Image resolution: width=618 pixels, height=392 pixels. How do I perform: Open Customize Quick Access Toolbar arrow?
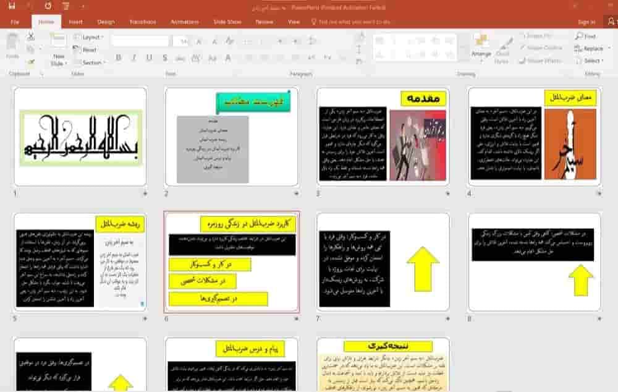(x=83, y=6)
